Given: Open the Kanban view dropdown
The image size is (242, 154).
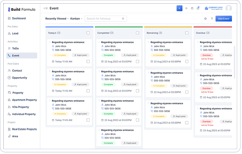Looking at the screenshot, I should pos(76,19).
